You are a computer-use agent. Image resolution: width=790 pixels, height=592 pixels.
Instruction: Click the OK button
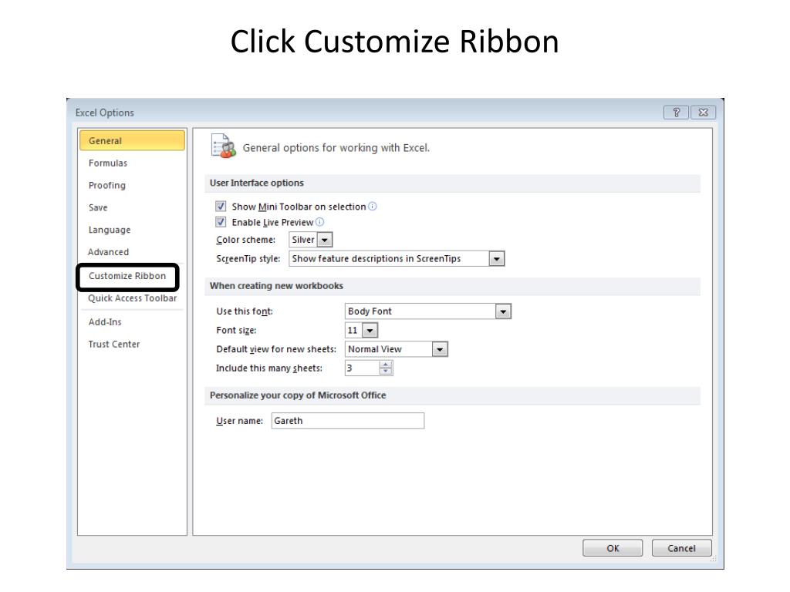[x=613, y=548]
